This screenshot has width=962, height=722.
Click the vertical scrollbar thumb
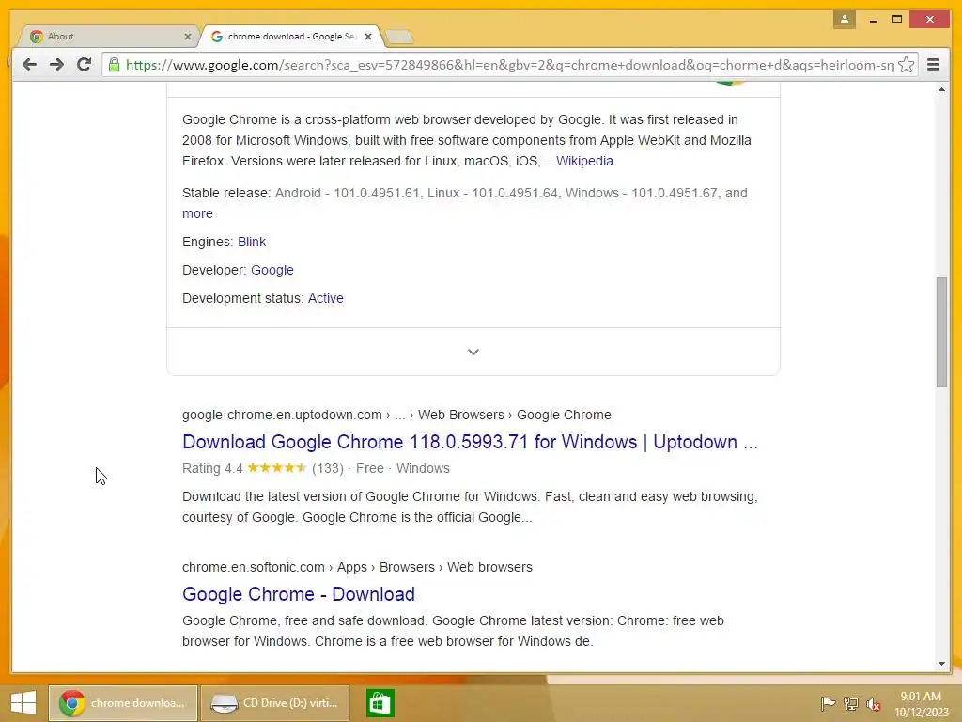[941, 332]
